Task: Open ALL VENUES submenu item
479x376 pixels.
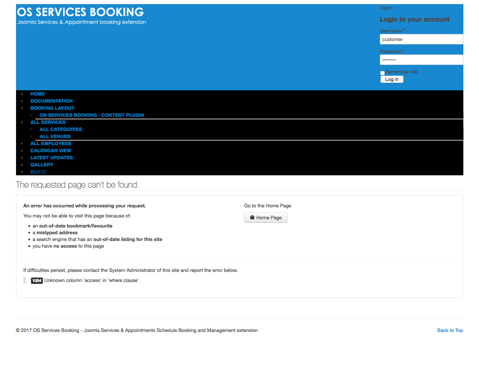Action: 55,137
